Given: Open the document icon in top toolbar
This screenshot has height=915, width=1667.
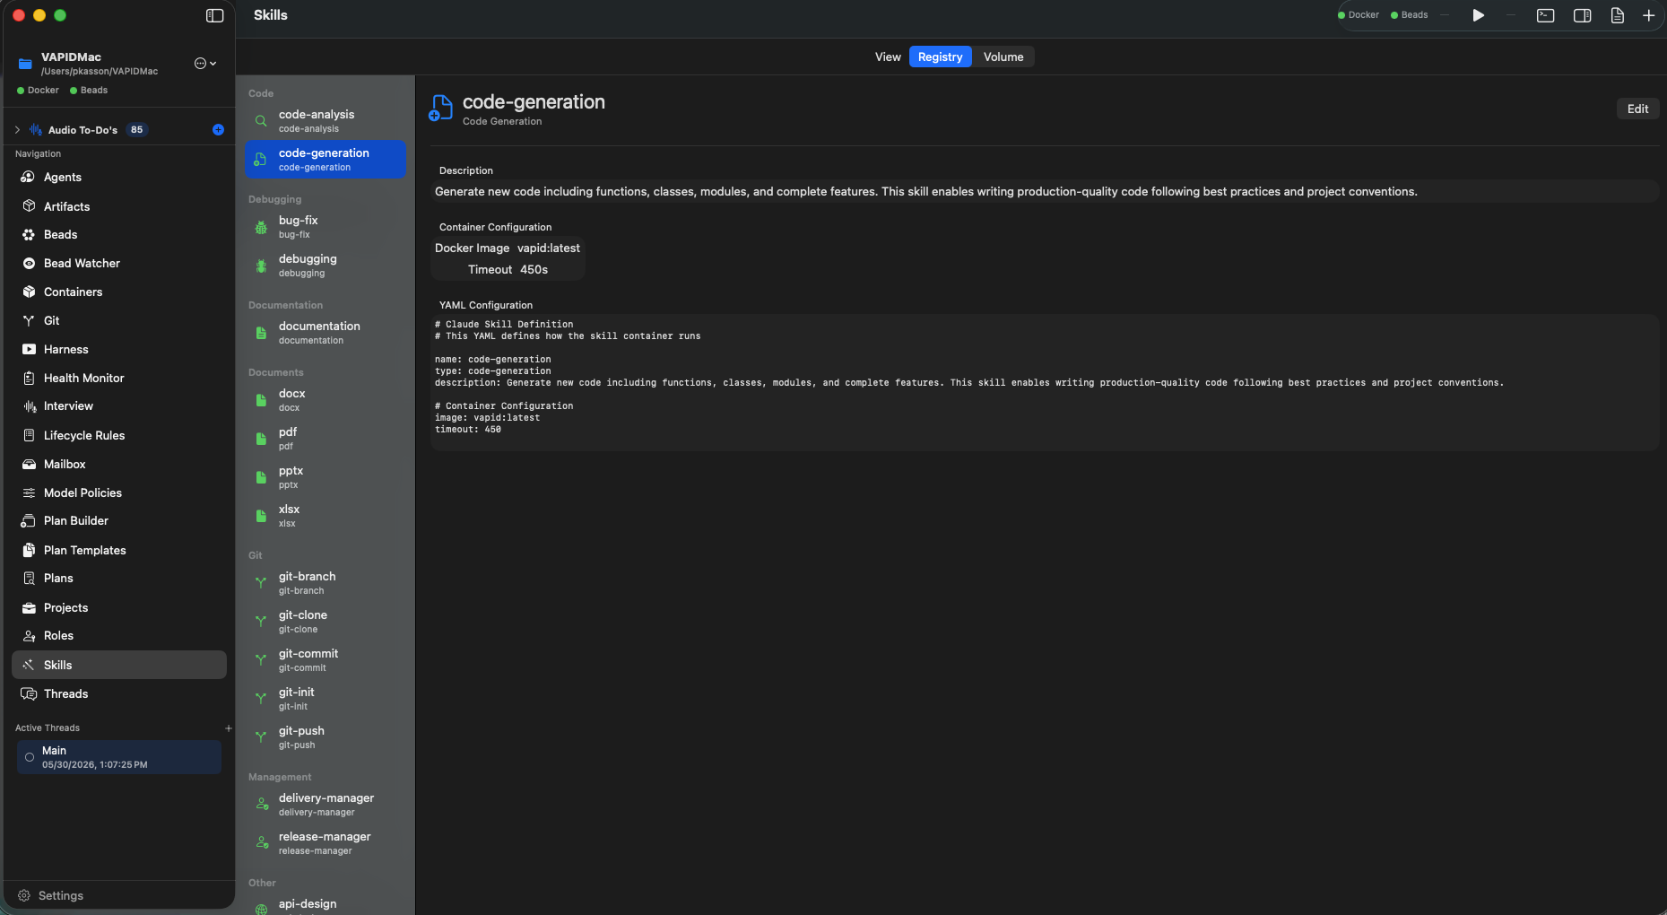Looking at the screenshot, I should coord(1617,15).
